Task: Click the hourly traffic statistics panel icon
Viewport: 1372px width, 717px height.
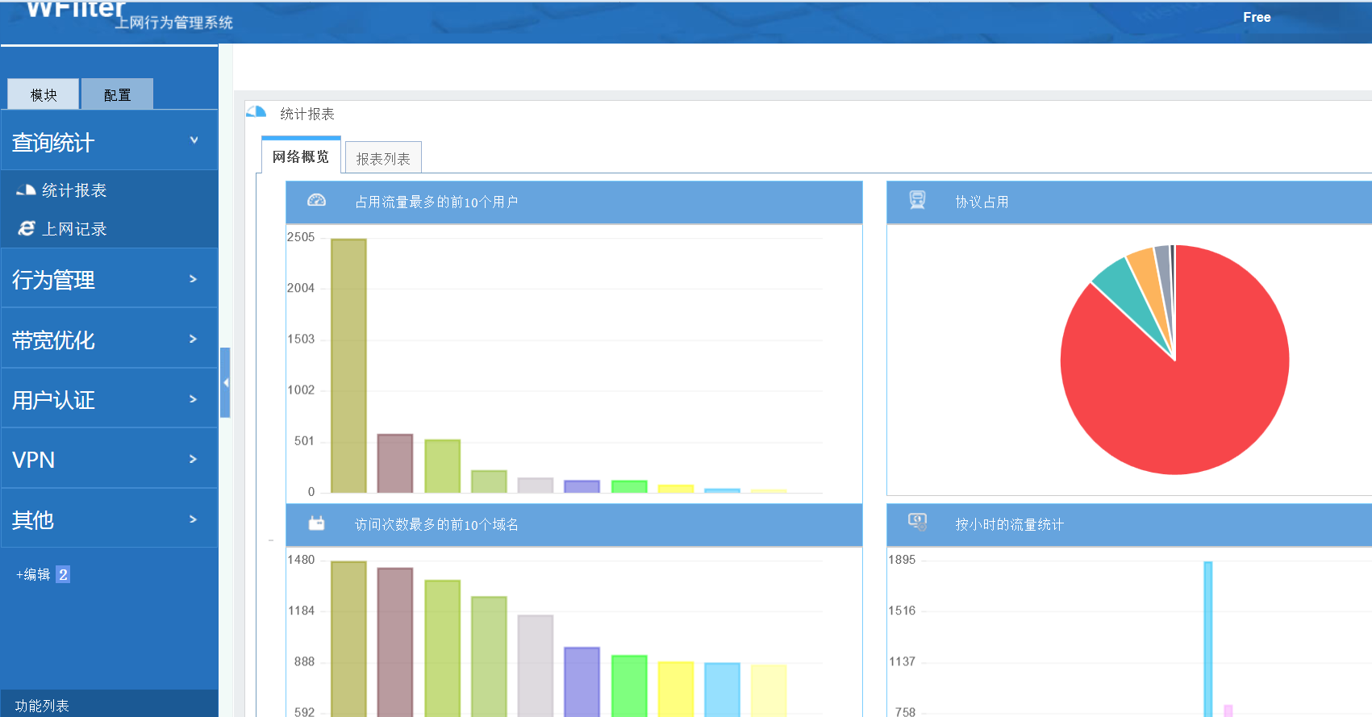Action: tap(917, 522)
